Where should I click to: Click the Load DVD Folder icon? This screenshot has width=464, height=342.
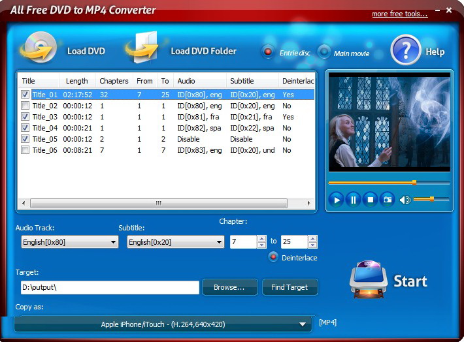point(142,47)
